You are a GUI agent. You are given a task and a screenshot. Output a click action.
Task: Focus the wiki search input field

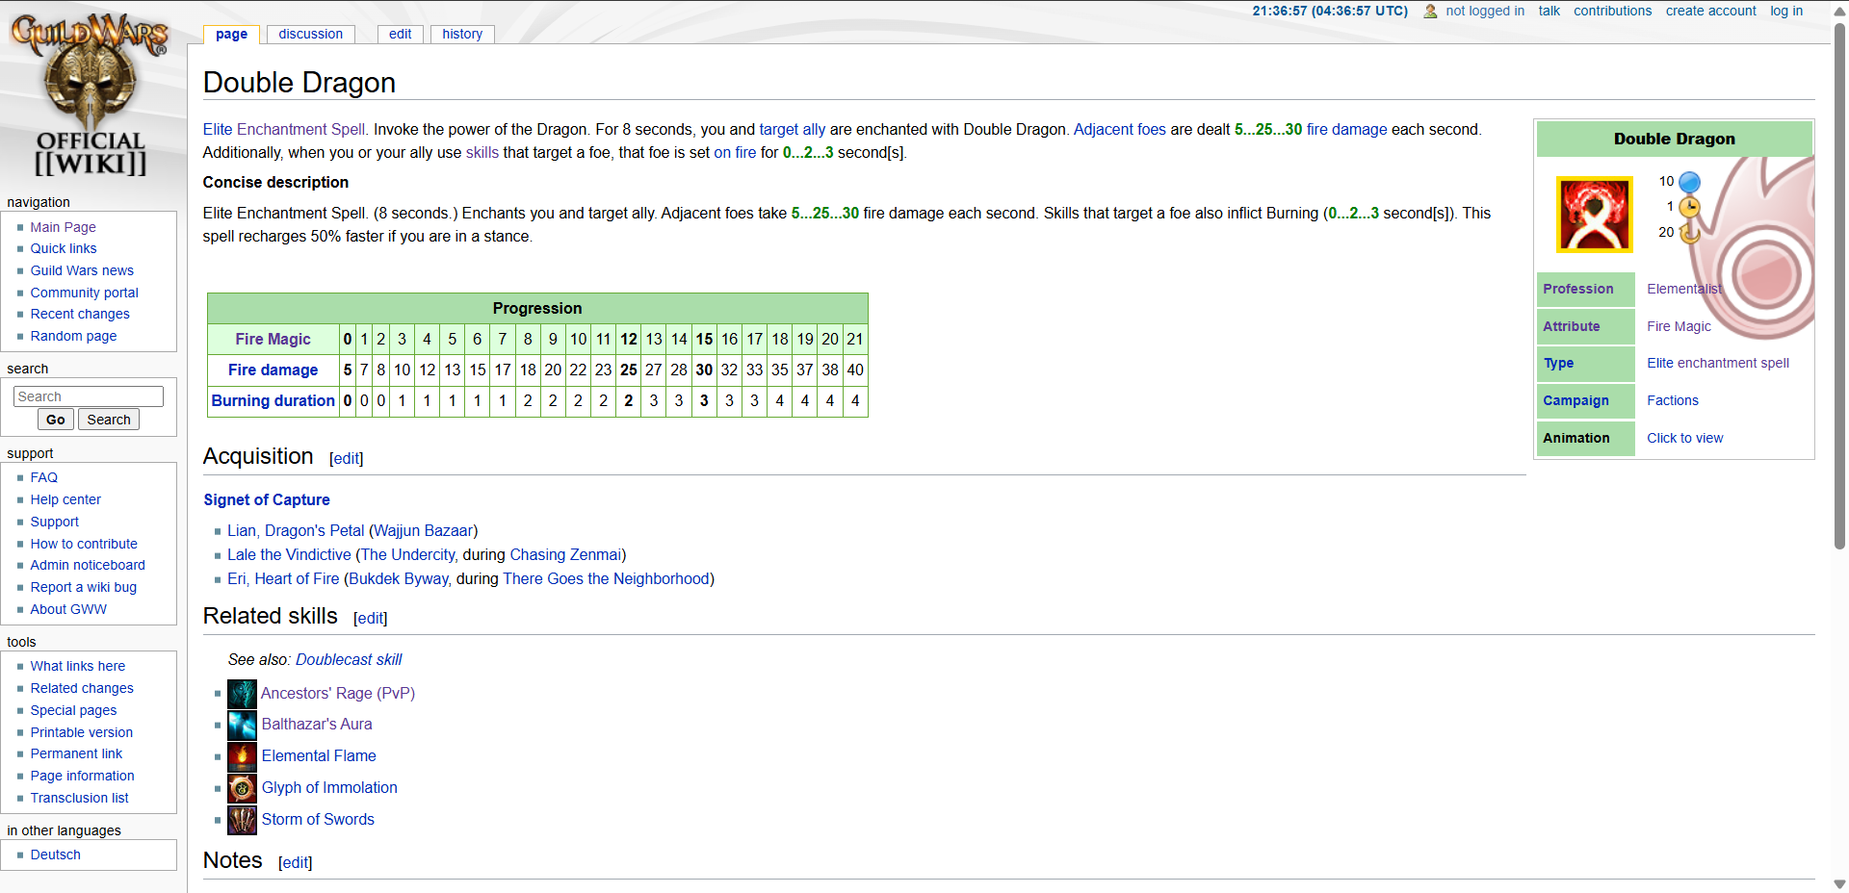(89, 396)
